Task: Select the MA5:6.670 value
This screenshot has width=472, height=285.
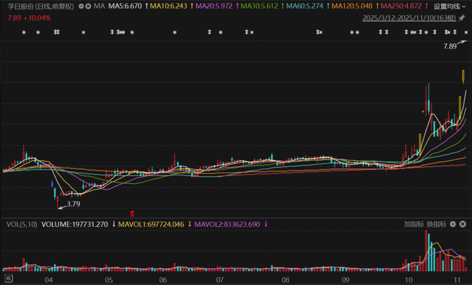Action: click(125, 6)
